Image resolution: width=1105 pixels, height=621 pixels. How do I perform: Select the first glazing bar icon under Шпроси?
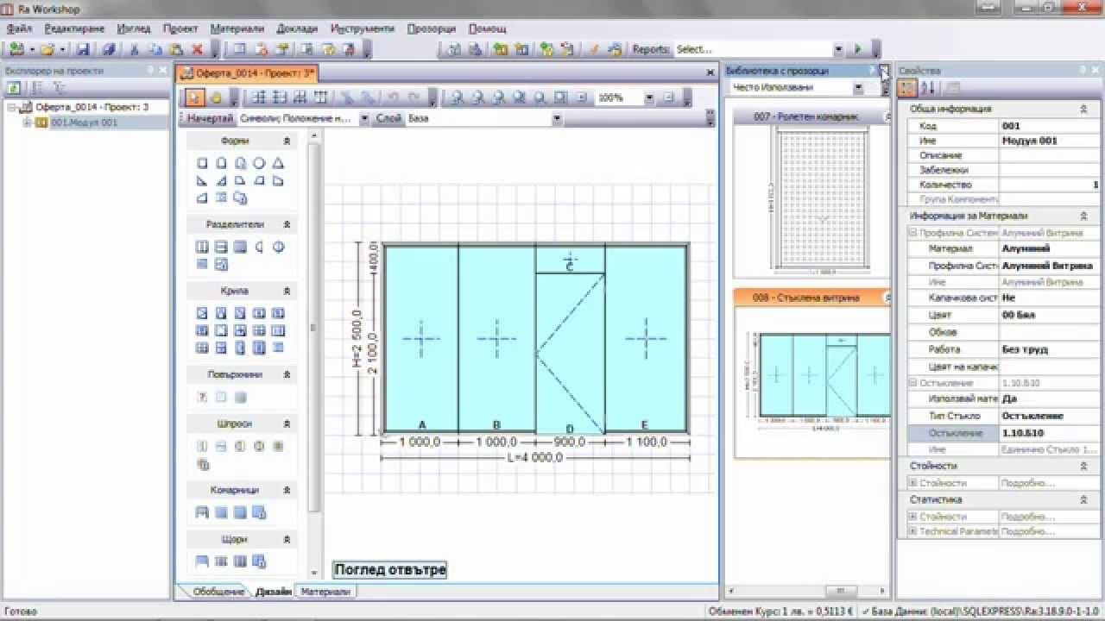[202, 447]
